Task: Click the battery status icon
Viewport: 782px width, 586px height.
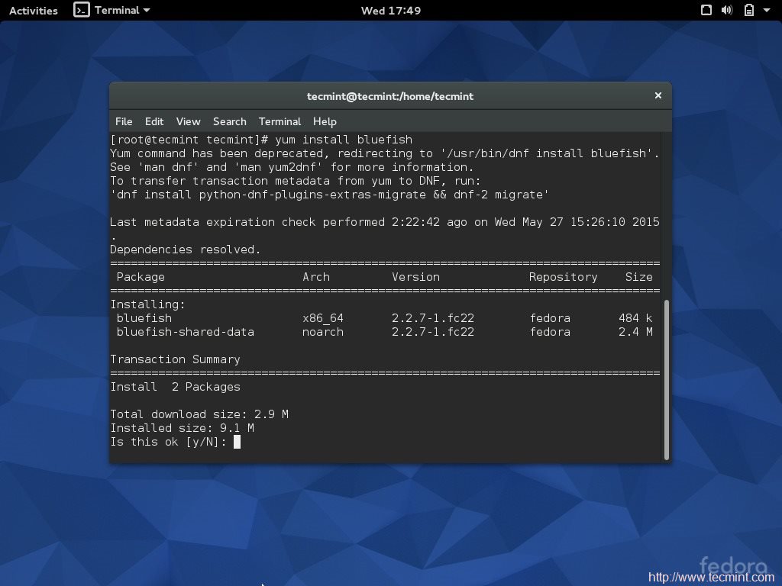Action: point(749,10)
